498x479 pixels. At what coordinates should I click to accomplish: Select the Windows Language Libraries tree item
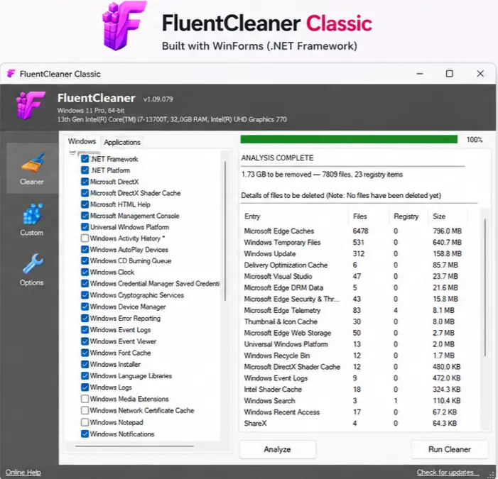(x=131, y=376)
